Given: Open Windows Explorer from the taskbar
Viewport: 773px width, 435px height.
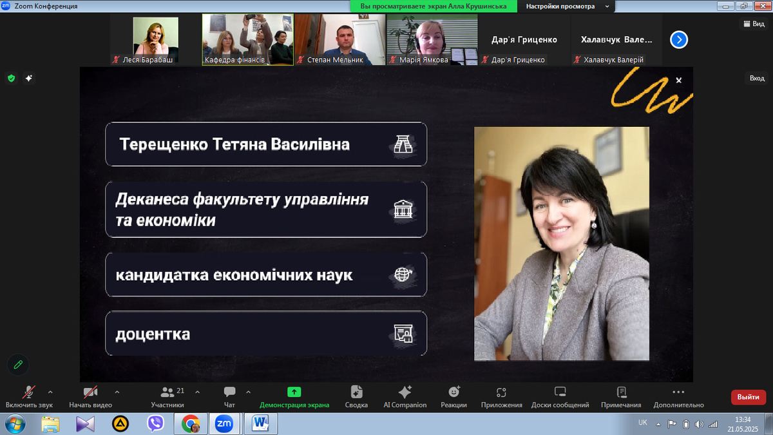Looking at the screenshot, I should pyautogui.click(x=50, y=423).
